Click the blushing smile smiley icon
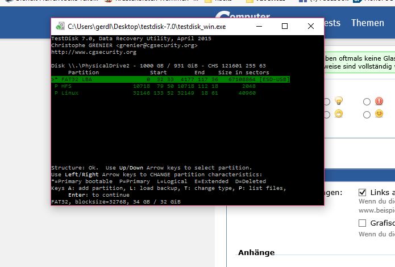Screen dimensions: 395x267 click(379, 114)
